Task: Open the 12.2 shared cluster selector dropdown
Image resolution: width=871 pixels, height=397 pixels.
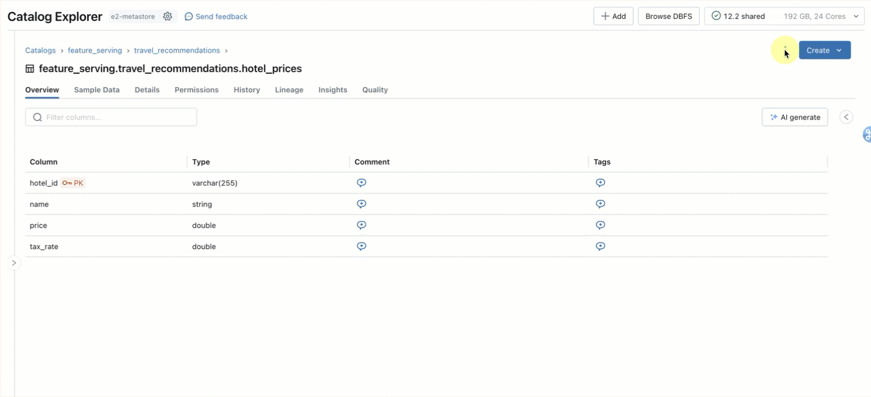Action: 857,16
